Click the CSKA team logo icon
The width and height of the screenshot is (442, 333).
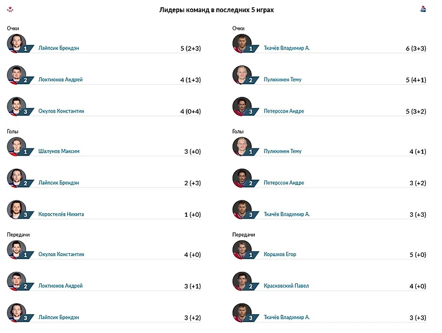(10, 10)
